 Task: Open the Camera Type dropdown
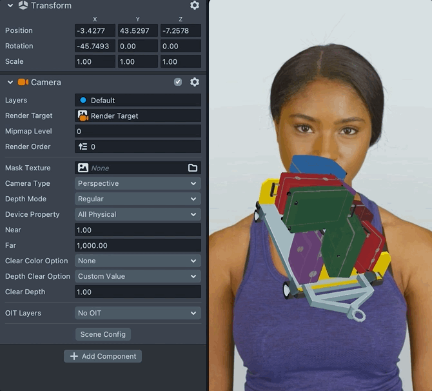point(138,183)
